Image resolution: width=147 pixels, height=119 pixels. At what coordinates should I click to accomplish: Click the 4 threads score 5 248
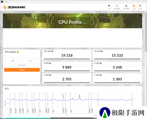(x=117, y=67)
